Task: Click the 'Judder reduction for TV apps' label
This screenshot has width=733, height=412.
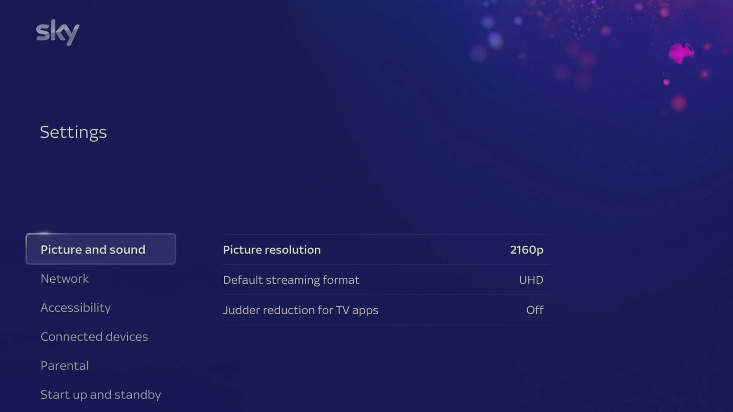Action: 300,310
